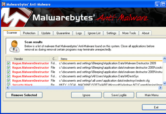This screenshot has width=166, height=114.
Task: Open the About tab
Action: pyautogui.click(x=145, y=33)
